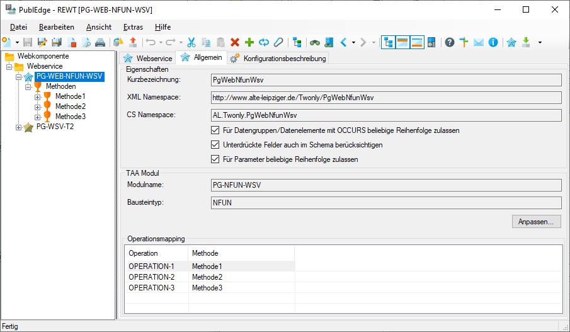The height and width of the screenshot is (332, 570).
Task: Open the Extras menu
Action: pos(133,27)
